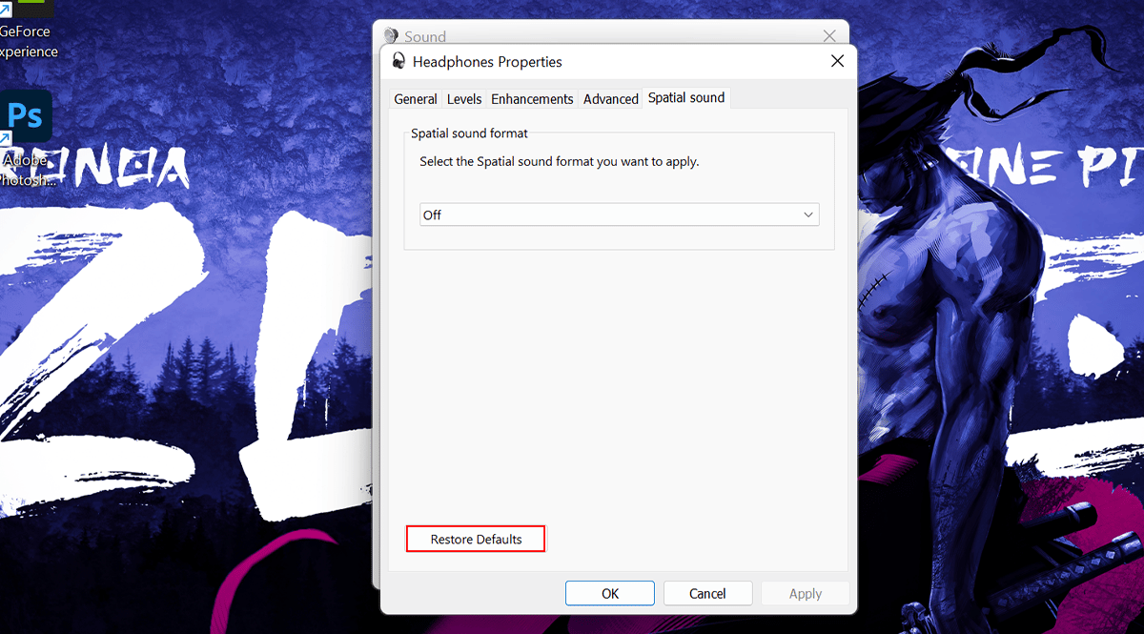The width and height of the screenshot is (1144, 634).
Task: Click the Headphones Properties title text
Action: 487,61
